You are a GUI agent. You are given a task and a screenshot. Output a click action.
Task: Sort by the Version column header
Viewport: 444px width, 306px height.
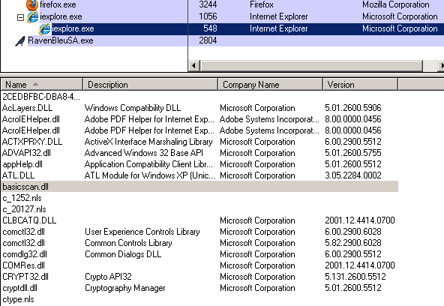coord(361,84)
